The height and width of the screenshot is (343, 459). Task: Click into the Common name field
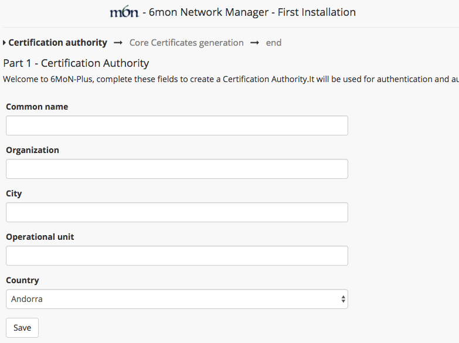(177, 125)
